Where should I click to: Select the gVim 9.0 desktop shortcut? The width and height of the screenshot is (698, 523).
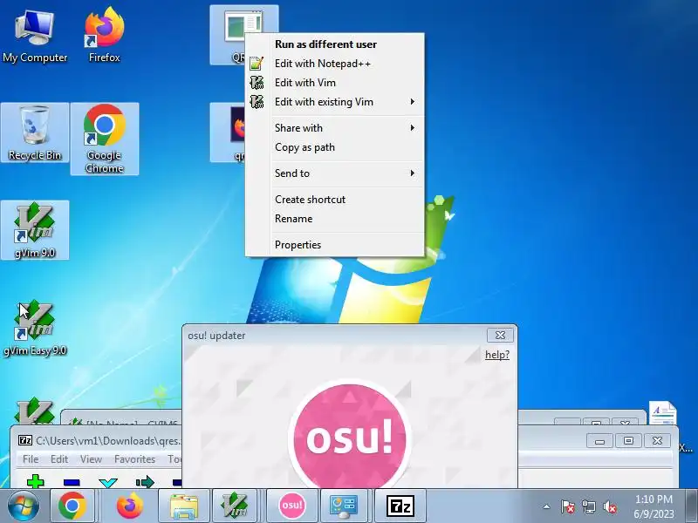35,230
